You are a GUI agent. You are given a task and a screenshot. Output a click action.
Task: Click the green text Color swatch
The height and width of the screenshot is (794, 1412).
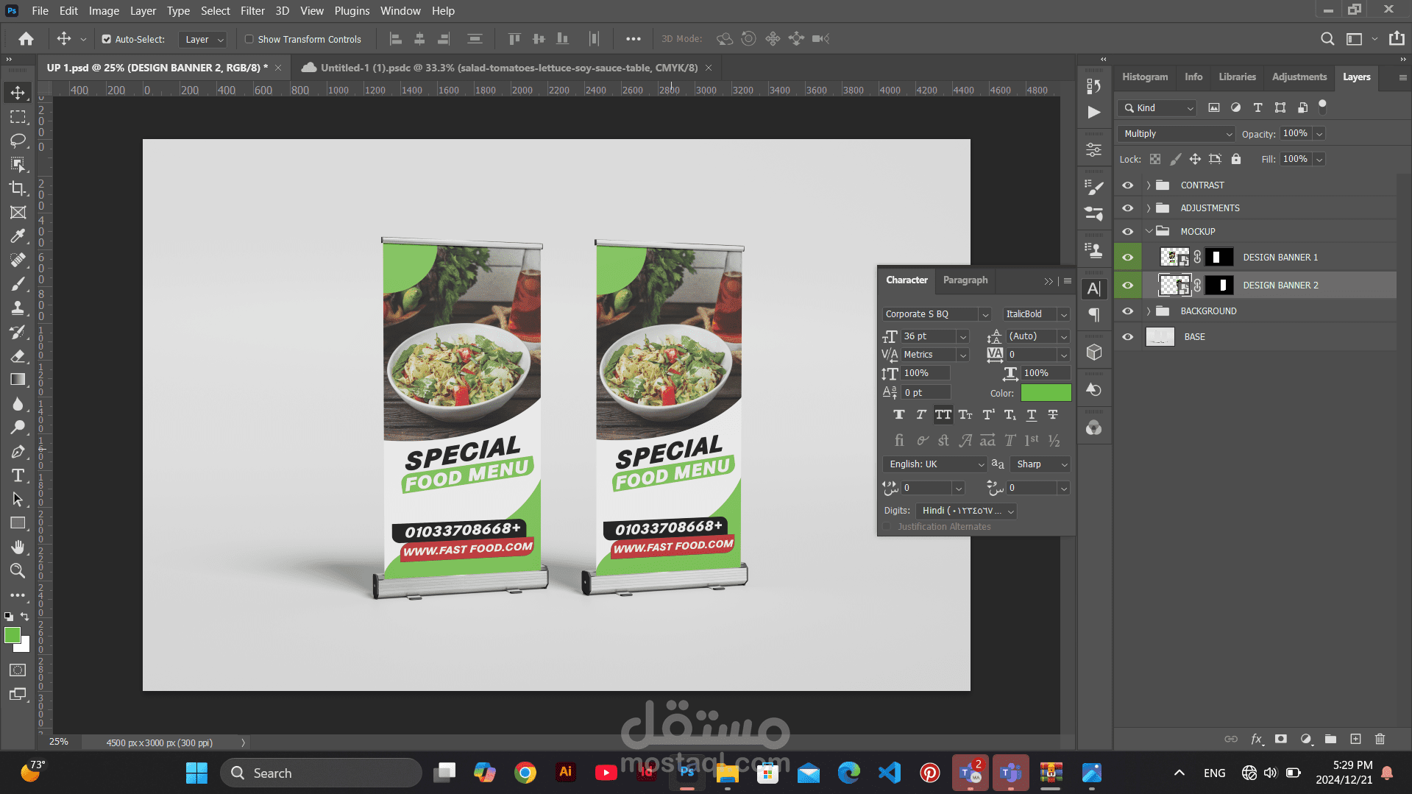[1046, 393]
